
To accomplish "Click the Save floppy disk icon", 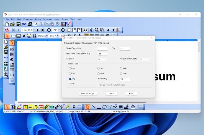I will click(x=18, y=24).
